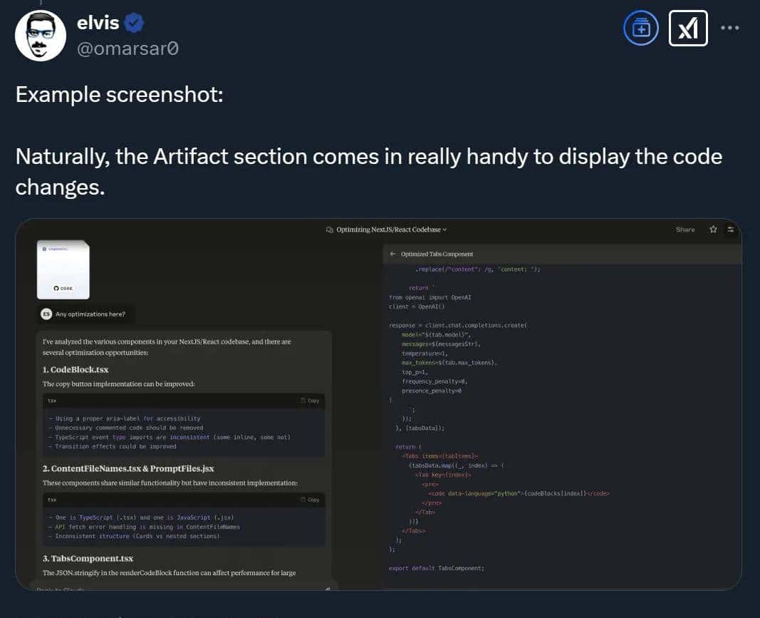Copy the CodeBlock.tsx code snippet
760x618 pixels.
(310, 401)
